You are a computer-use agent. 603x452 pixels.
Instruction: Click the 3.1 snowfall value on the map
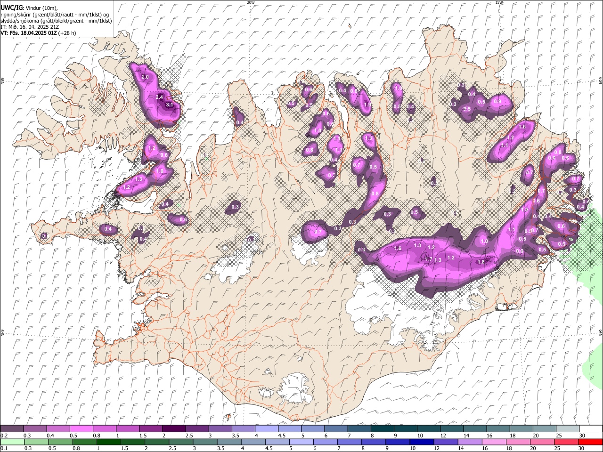[x=170, y=105]
